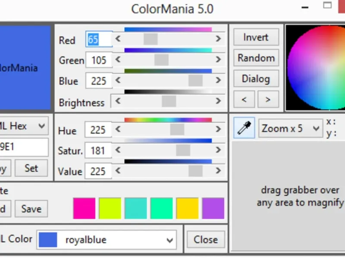This screenshot has width=345, height=258.
Task: Click the Value slider thumb
Action: (x=196, y=171)
